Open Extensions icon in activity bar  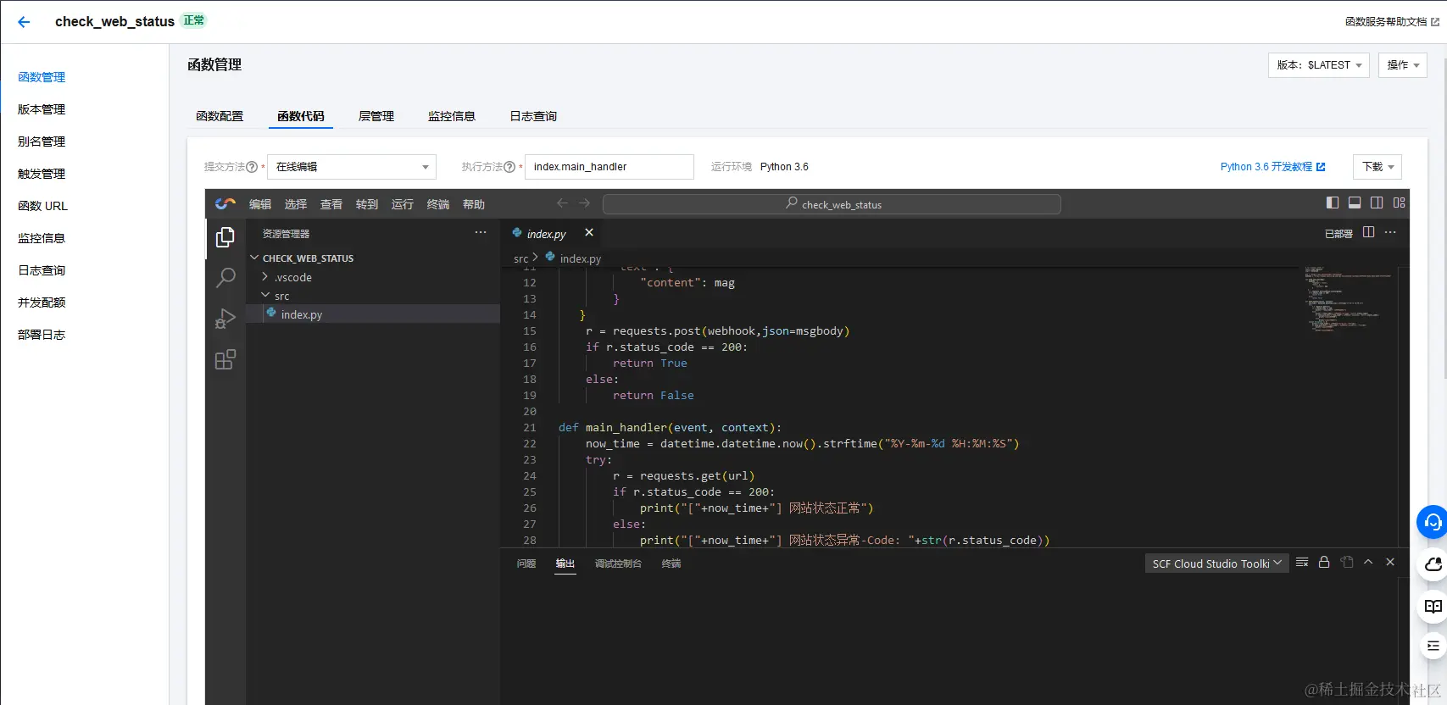[x=225, y=359]
